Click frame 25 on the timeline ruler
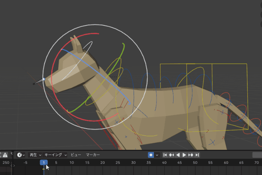 coord(118,163)
